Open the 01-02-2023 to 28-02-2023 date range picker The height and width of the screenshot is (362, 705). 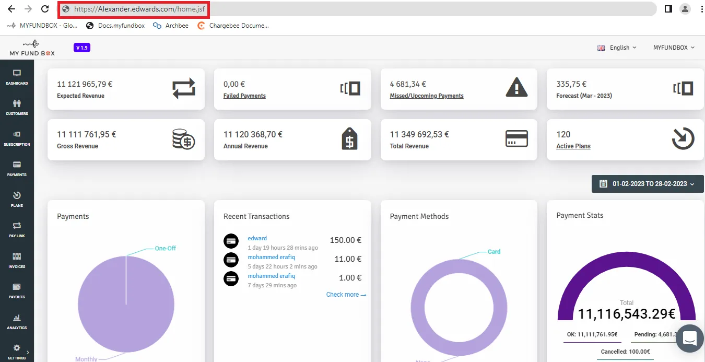[648, 184]
